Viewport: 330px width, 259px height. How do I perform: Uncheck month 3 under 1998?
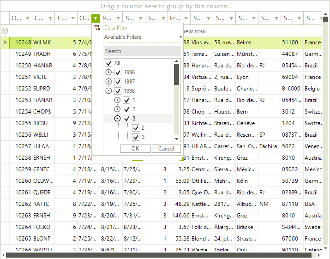[x=127, y=119]
